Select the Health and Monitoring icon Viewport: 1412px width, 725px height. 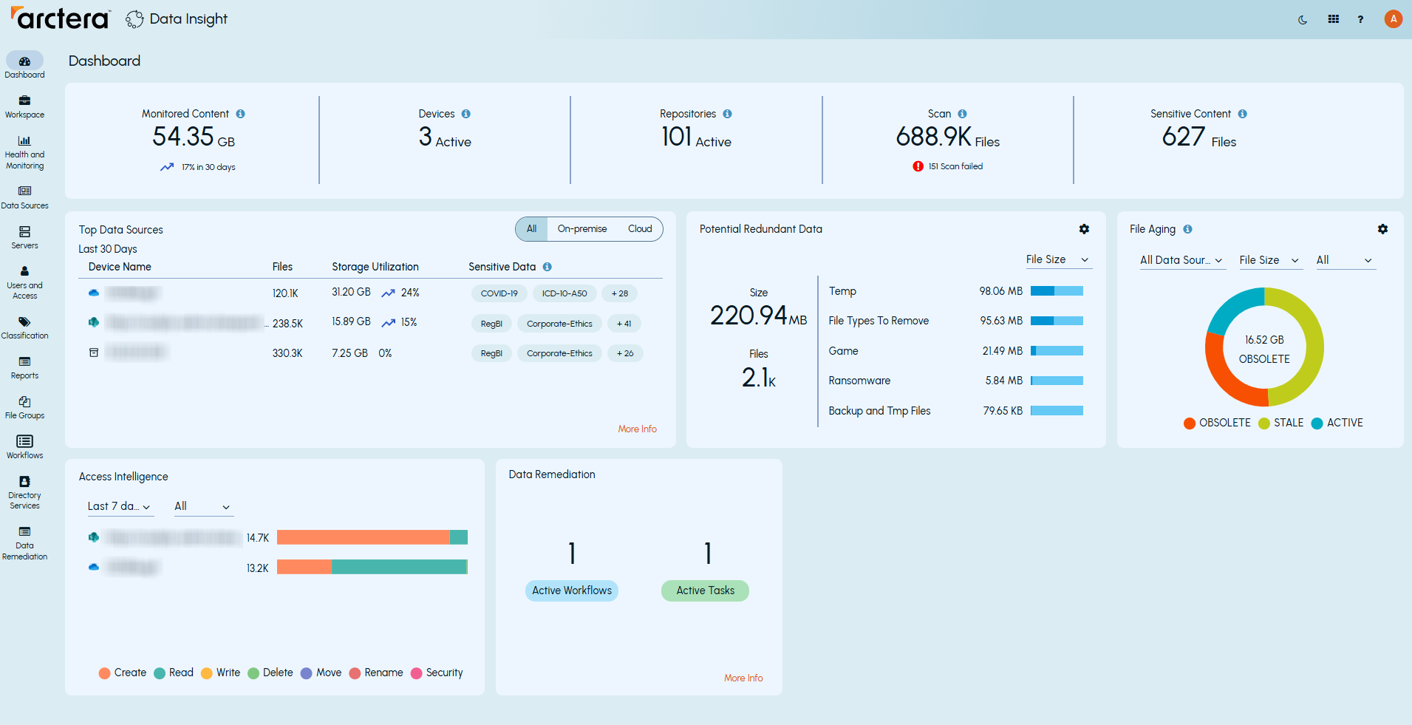pos(24,144)
